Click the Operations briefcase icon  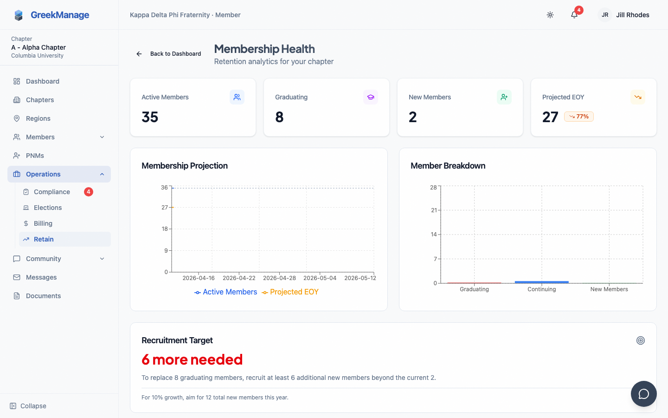(17, 174)
